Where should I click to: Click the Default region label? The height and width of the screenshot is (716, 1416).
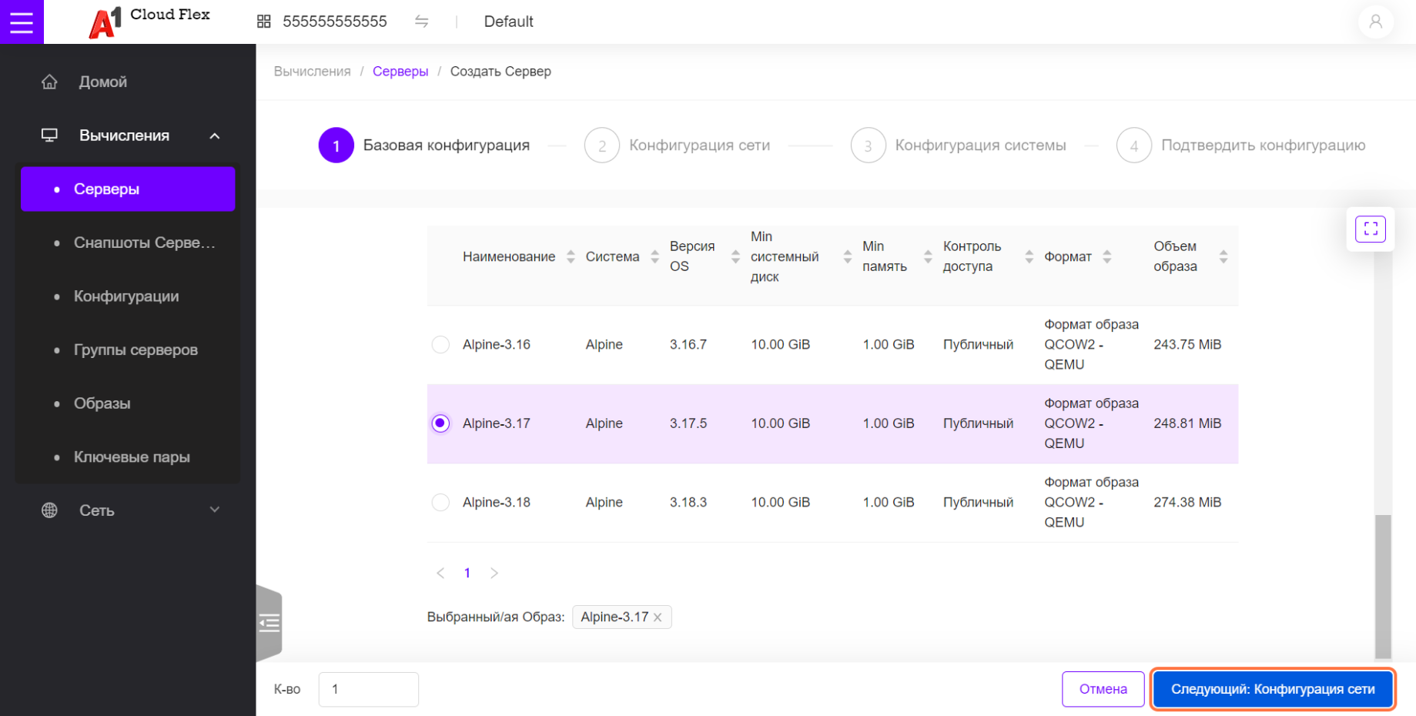pos(508,22)
